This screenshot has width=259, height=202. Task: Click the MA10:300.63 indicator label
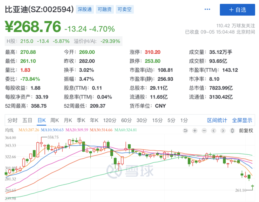[x=52, y=130]
